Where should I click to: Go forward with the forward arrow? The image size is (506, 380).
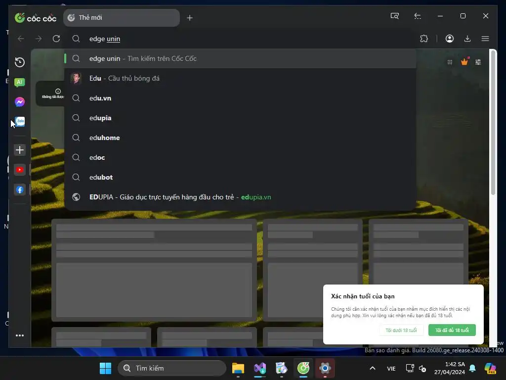(x=39, y=39)
